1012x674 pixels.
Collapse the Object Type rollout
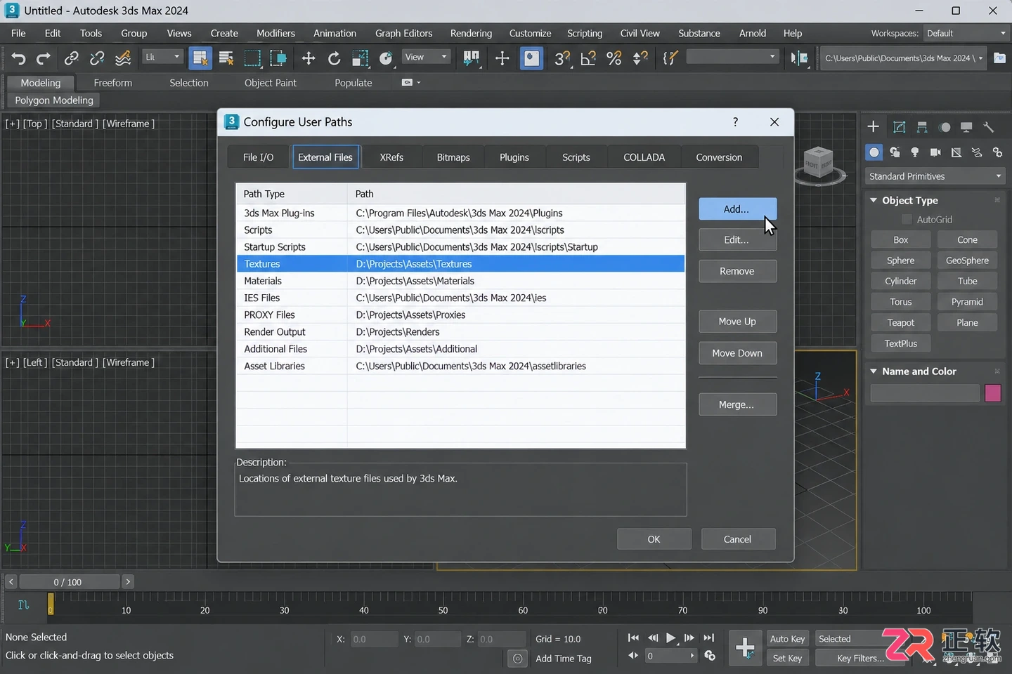pos(874,200)
